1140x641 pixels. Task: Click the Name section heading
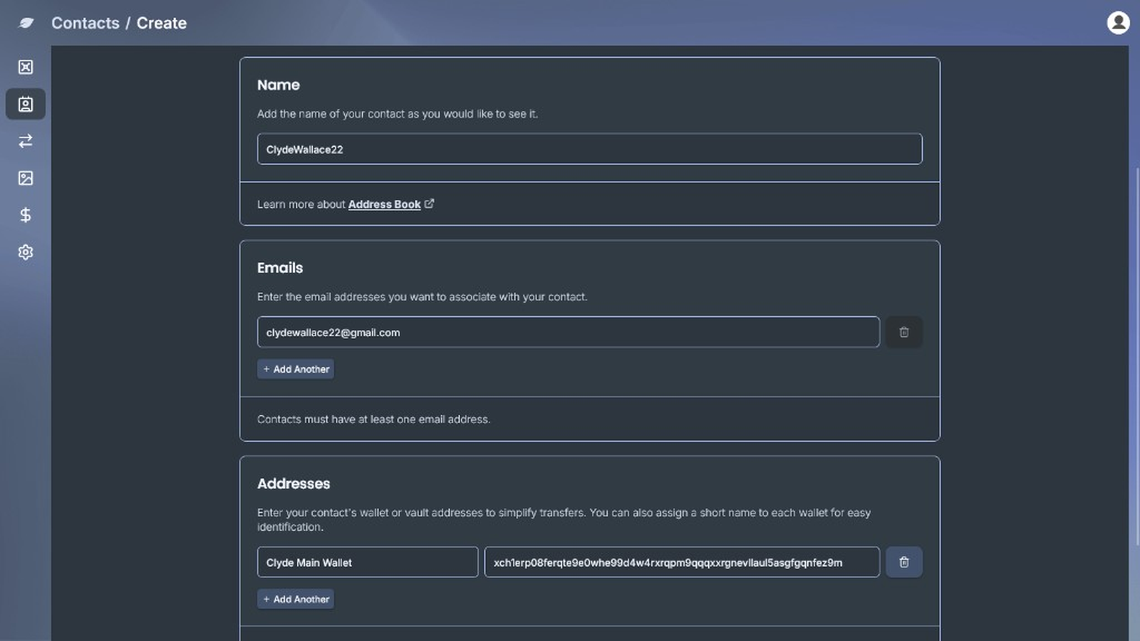coord(279,85)
